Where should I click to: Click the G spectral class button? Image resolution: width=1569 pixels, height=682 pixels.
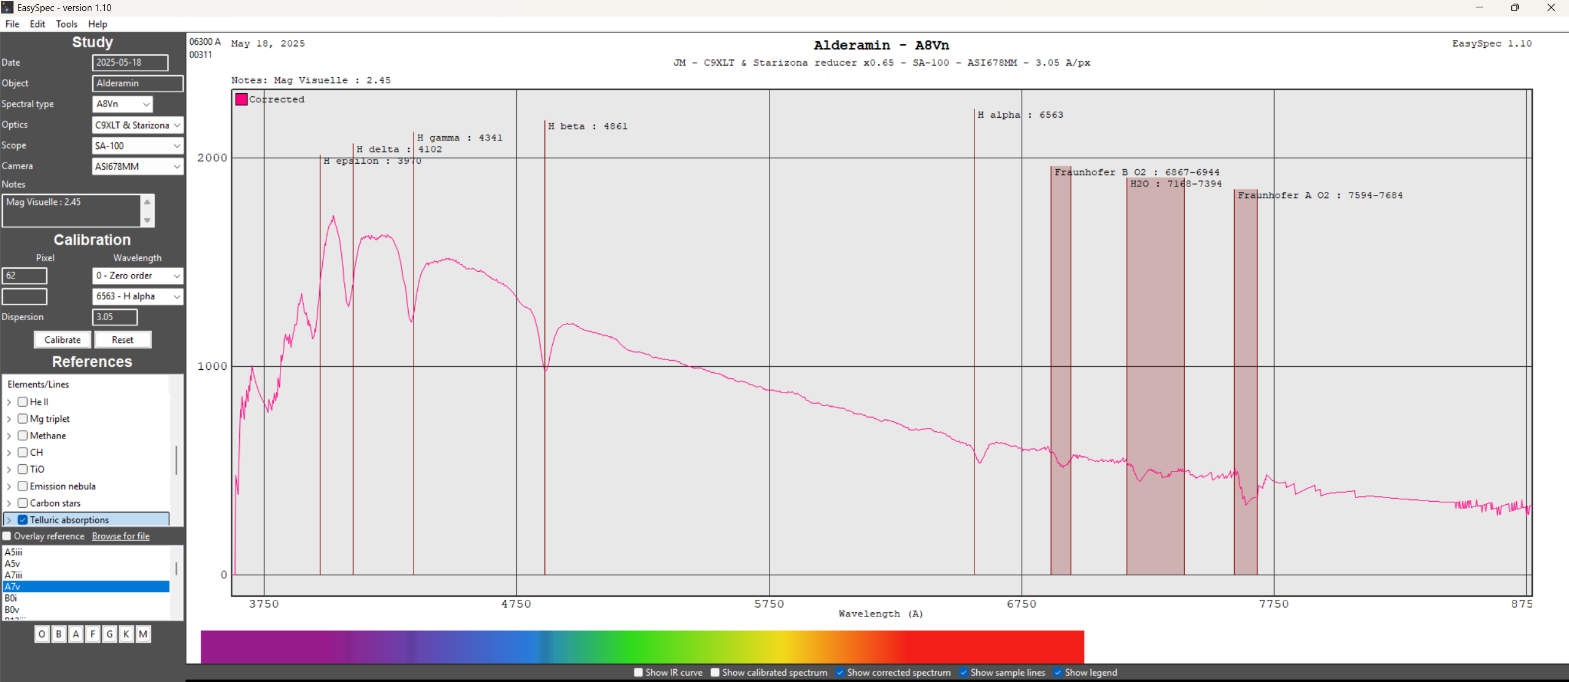pos(109,634)
